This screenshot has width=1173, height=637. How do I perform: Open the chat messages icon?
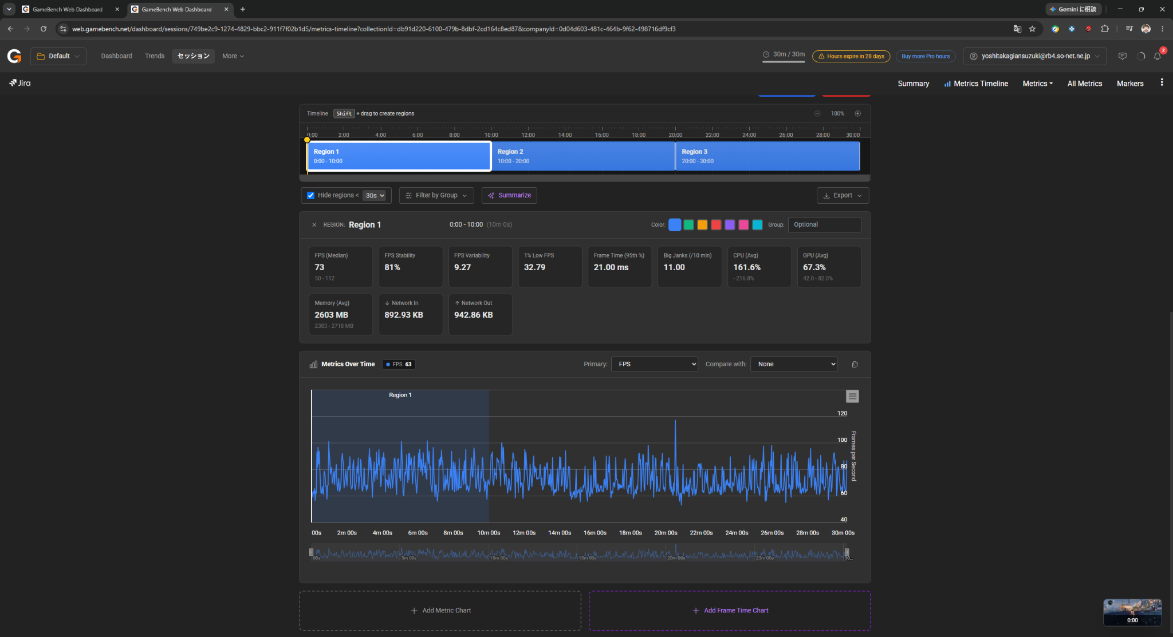point(1122,56)
